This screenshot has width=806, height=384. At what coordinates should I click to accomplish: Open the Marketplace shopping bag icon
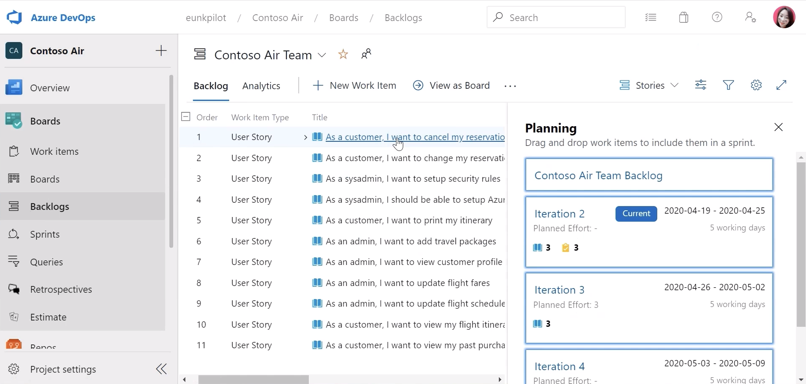click(684, 17)
